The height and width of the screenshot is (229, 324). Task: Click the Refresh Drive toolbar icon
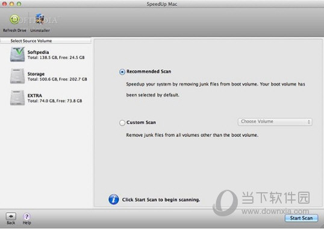14,19
